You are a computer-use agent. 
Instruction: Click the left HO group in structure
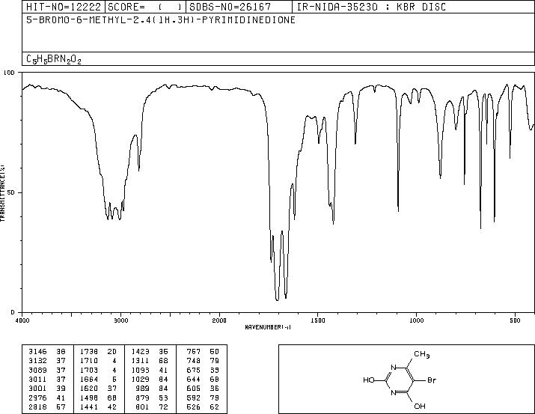369,380
